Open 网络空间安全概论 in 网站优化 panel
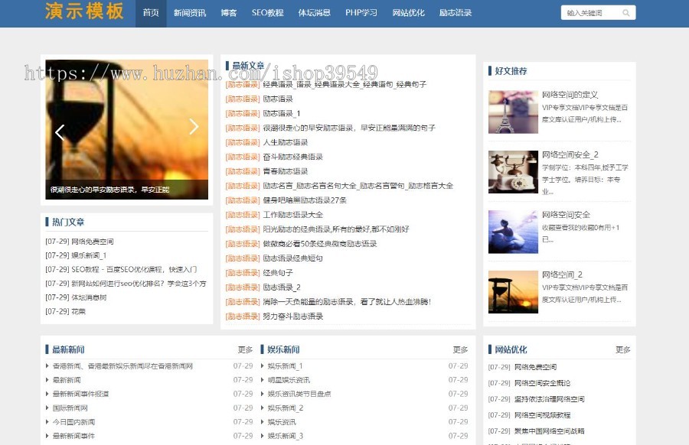 pos(542,383)
